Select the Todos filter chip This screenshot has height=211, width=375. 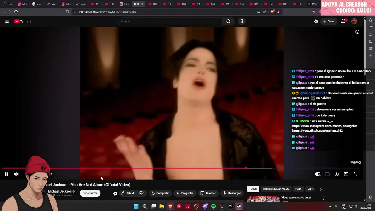(253, 189)
